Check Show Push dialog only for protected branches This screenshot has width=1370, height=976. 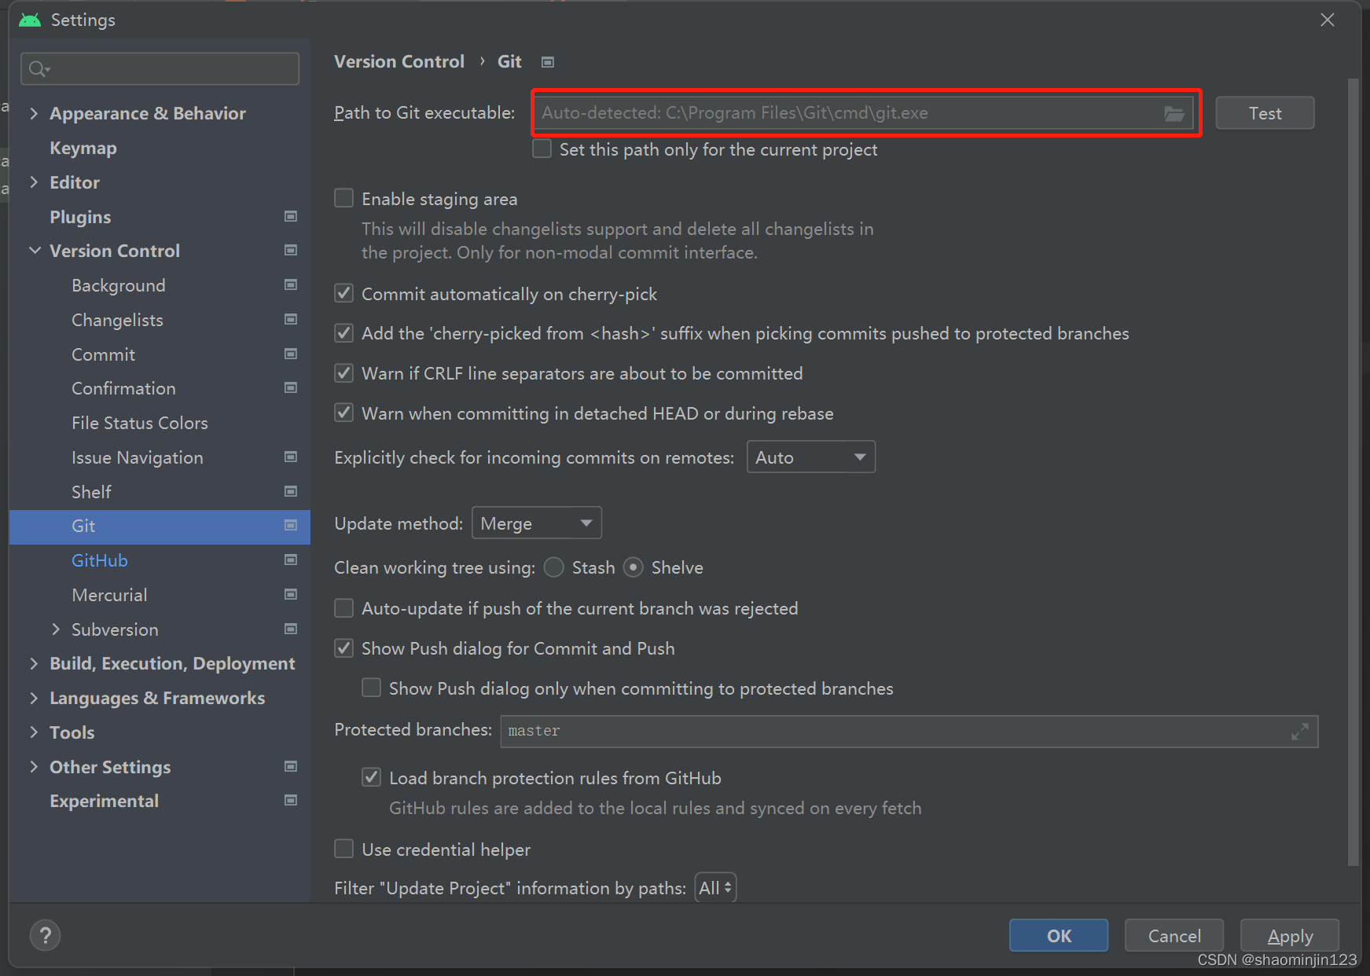pyautogui.click(x=371, y=688)
